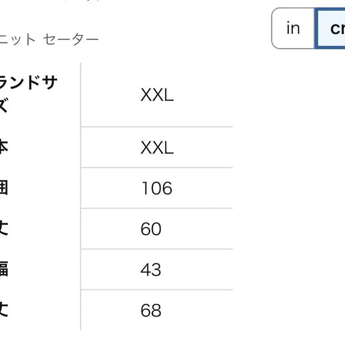
Task: Switch units to inches with the in toggle
Action: pyautogui.click(x=293, y=28)
